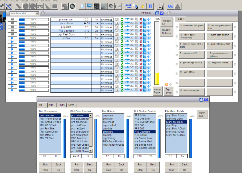Click the Manual Trigger button
The image size is (242, 173).
pos(158,91)
